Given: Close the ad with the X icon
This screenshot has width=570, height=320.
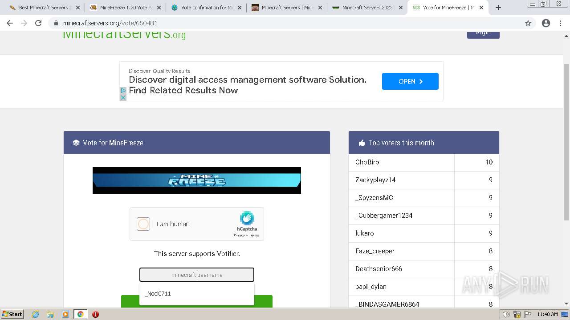Looking at the screenshot, I should [123, 97].
